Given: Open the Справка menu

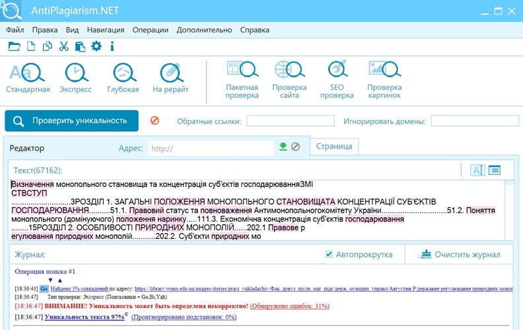Looking at the screenshot, I should (255, 30).
